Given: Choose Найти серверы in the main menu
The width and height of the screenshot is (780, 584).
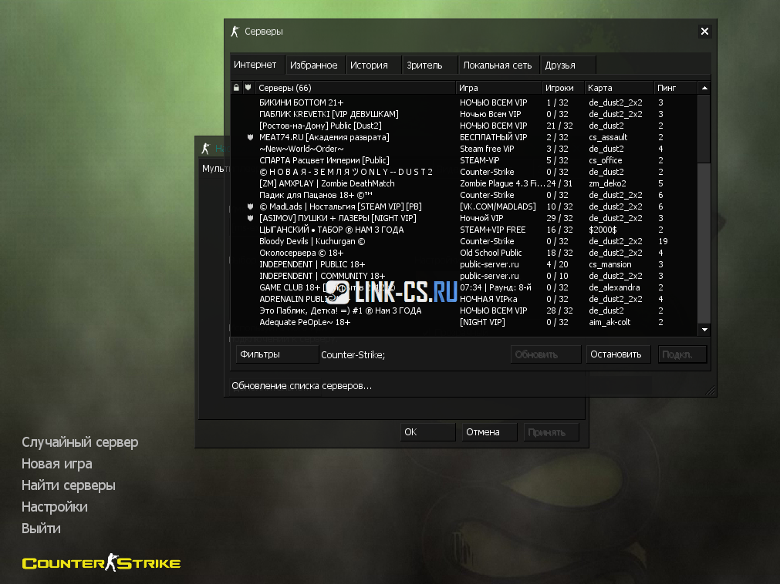Looking at the screenshot, I should [69, 485].
